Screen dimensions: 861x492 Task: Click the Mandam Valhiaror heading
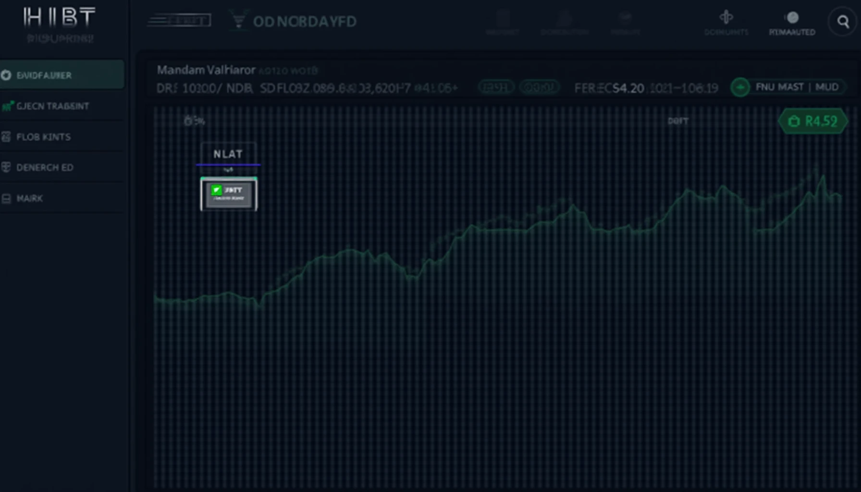click(x=206, y=70)
